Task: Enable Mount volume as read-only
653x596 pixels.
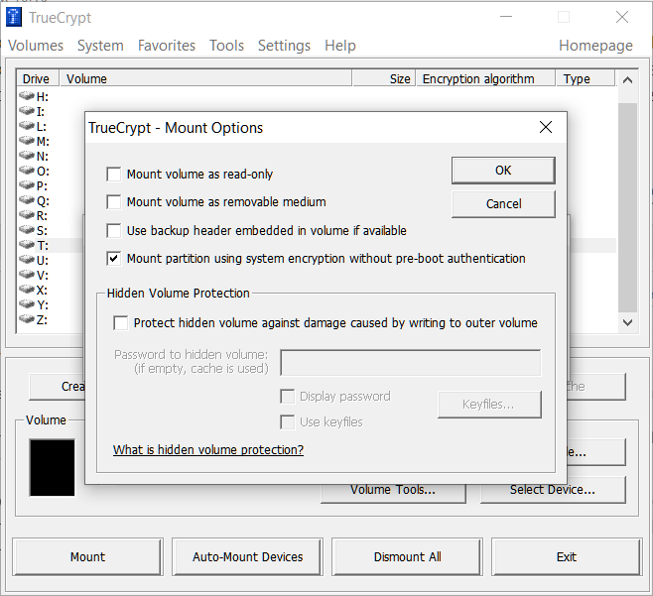Action: click(114, 174)
